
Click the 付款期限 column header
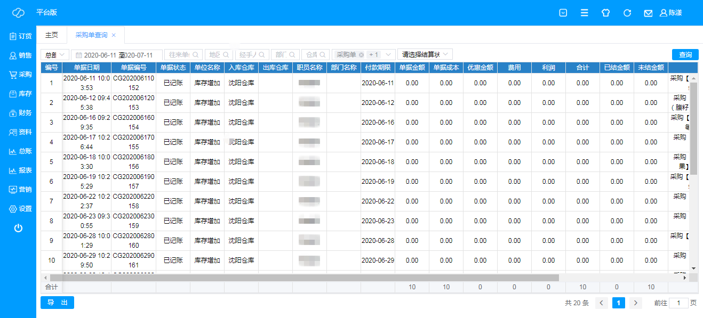coord(378,68)
